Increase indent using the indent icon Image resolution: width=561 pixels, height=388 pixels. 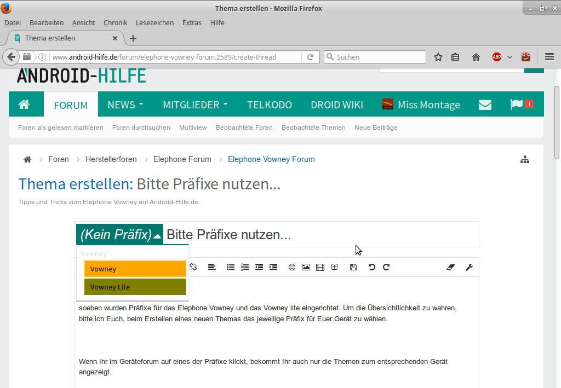click(273, 267)
